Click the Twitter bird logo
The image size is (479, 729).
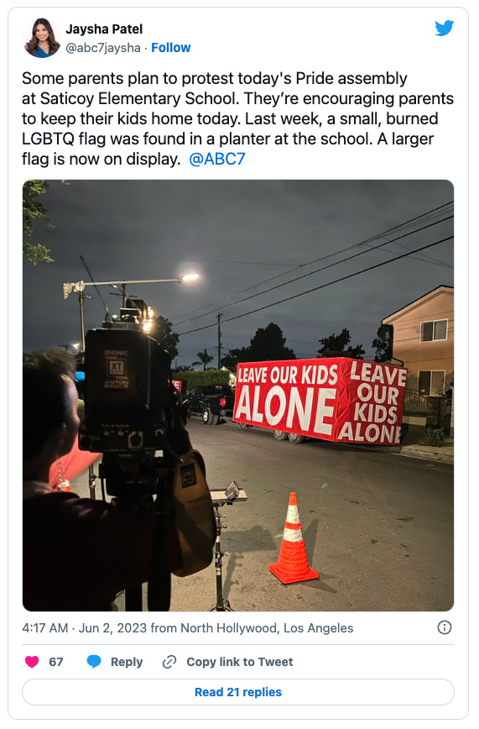click(444, 29)
